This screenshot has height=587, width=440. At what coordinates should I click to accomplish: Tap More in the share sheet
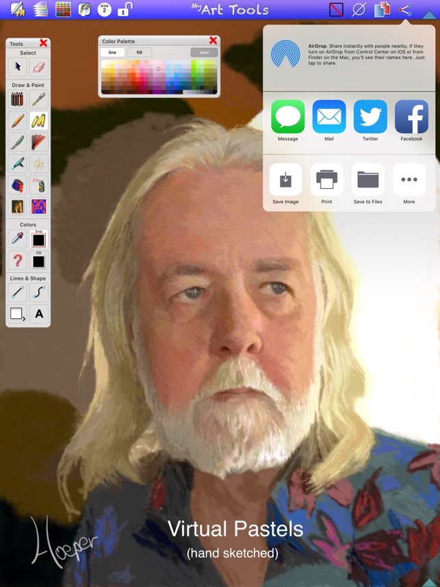[x=409, y=181]
